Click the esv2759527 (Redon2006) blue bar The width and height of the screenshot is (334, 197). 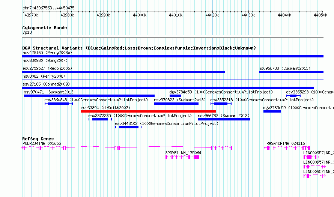pos(123,72)
